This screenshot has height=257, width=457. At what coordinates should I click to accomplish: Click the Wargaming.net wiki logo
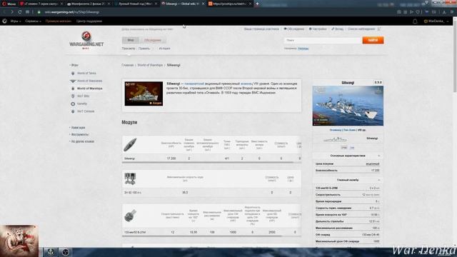click(x=86, y=40)
